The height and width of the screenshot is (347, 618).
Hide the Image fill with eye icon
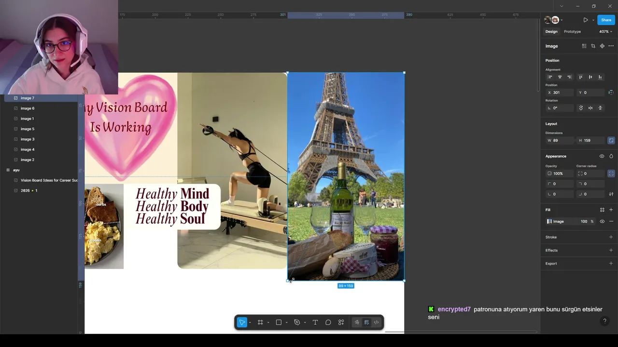tap(602, 221)
